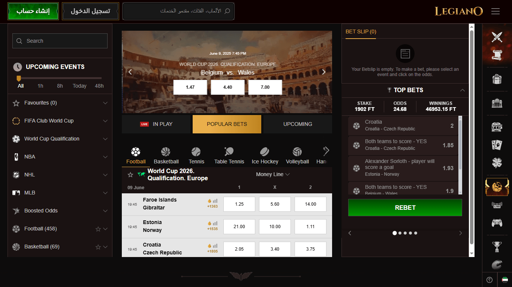Image resolution: width=512 pixels, height=287 pixels.
Task: Collapse the Top Bets panel
Action: click(463, 90)
